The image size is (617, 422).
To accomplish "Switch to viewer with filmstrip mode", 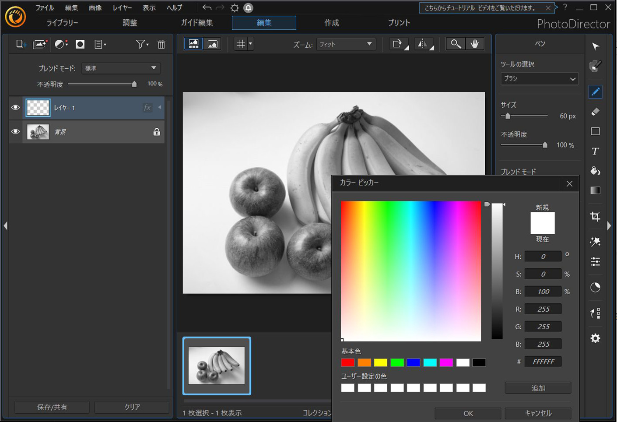I will click(193, 44).
